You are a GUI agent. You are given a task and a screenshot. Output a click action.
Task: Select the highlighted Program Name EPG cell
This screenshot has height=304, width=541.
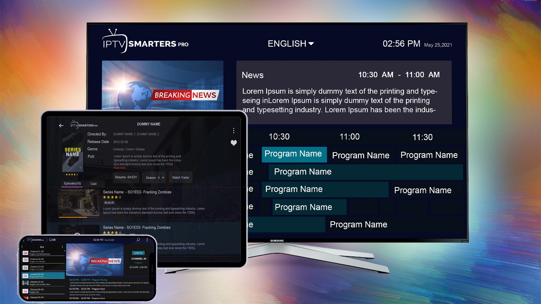pyautogui.click(x=294, y=154)
